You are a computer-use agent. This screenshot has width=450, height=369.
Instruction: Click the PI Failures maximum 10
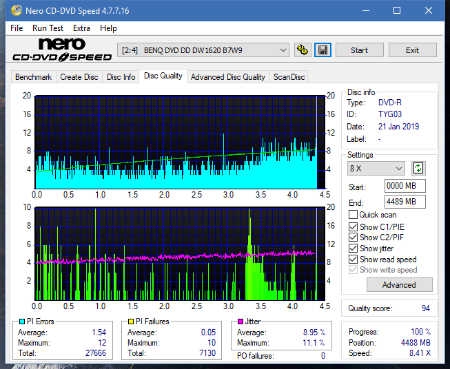[212, 343]
